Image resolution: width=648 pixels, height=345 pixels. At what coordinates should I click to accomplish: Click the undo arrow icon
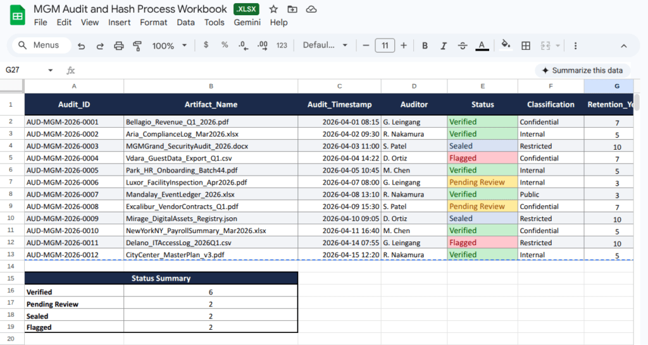click(x=81, y=45)
